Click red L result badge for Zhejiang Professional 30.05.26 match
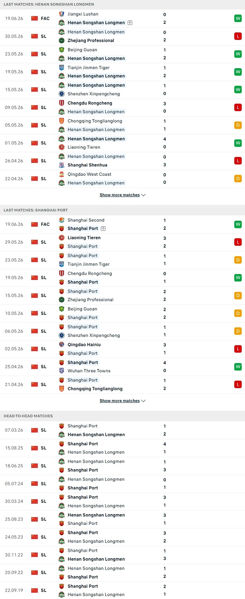This screenshot has height=599, width=245. point(238,36)
